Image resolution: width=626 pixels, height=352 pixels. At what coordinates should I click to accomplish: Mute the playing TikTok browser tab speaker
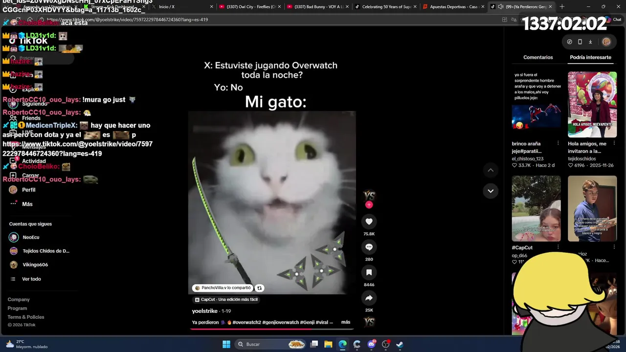click(x=500, y=7)
